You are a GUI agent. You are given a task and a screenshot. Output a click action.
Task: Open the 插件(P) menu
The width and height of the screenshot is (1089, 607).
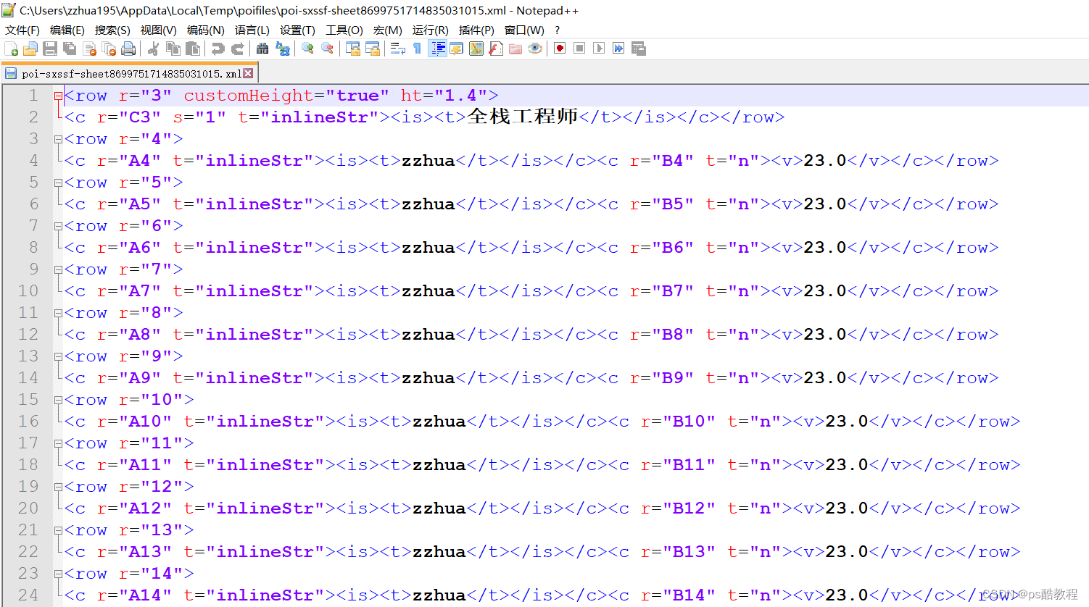click(x=476, y=30)
